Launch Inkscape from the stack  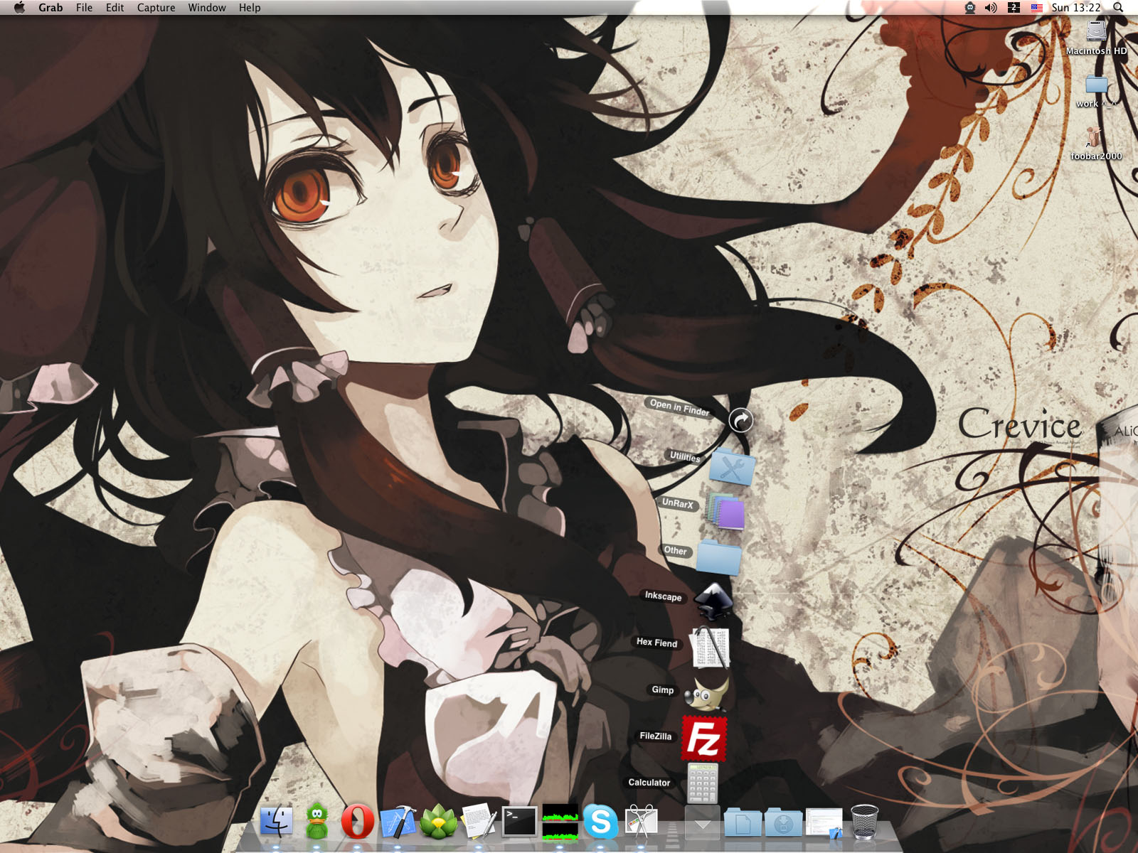pos(713,601)
